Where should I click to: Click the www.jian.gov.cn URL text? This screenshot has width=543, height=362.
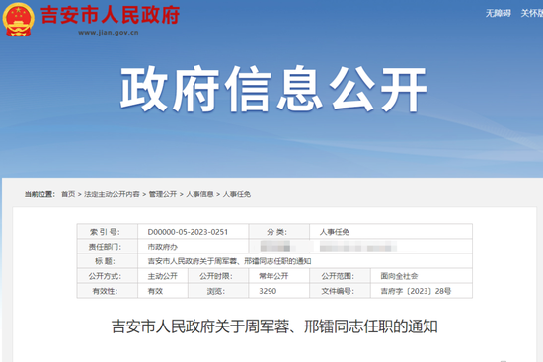[x=108, y=33]
